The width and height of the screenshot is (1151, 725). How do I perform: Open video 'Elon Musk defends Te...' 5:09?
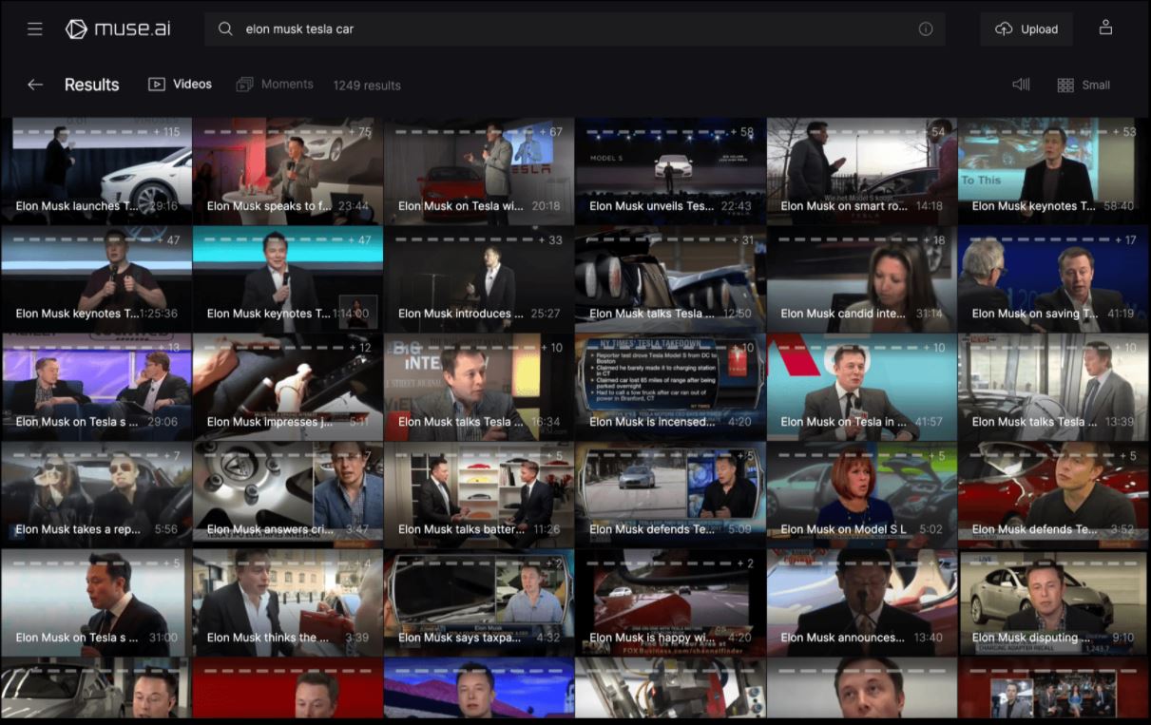pos(670,495)
